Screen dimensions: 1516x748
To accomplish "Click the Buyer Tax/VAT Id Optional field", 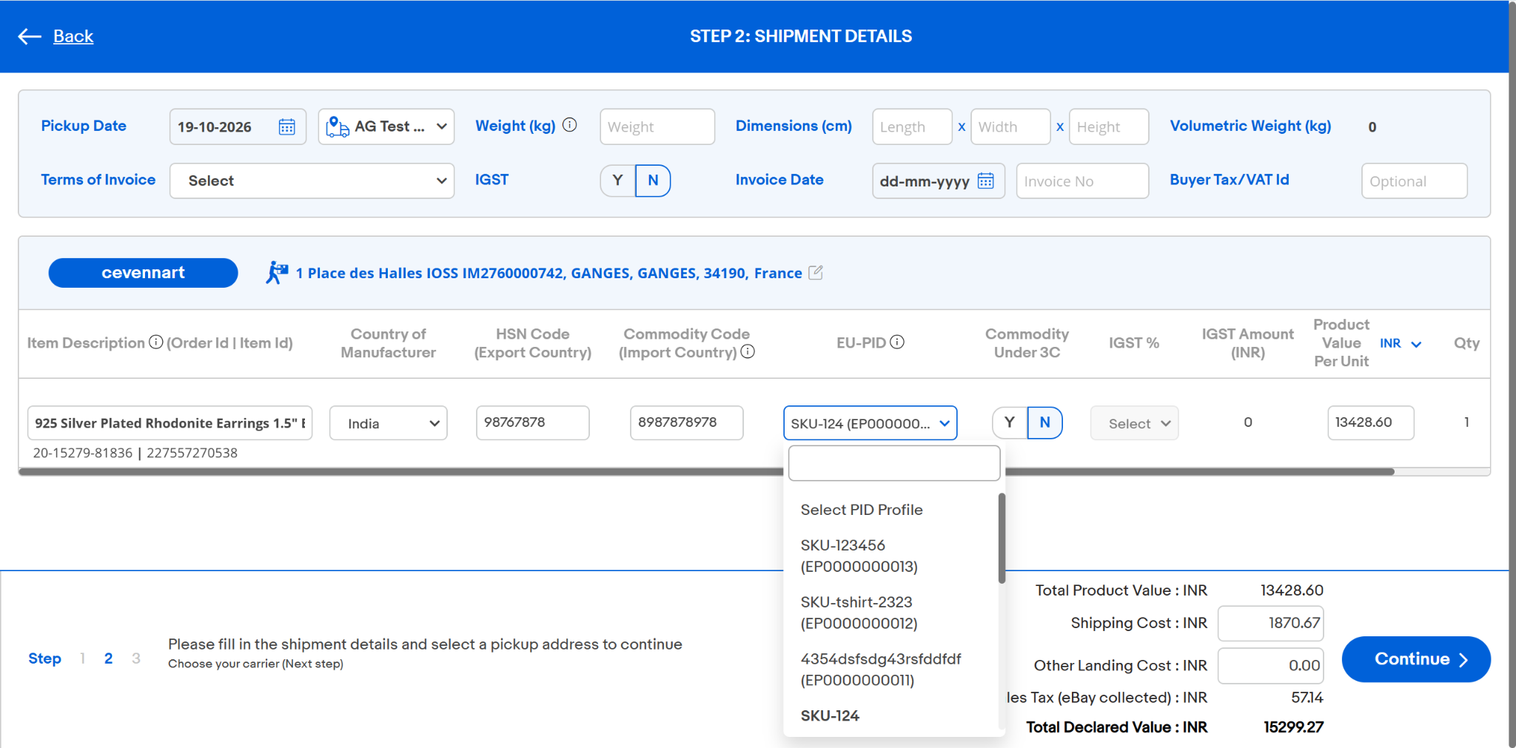I will coord(1414,181).
